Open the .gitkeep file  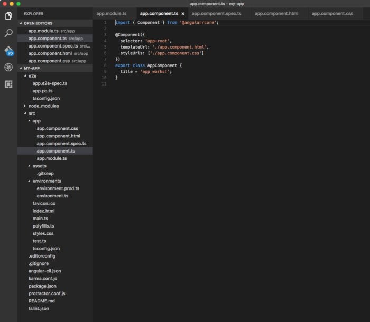tap(55, 174)
